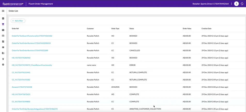Screen dimensions: 246x112
Task: Click the Status column header
Action: pyautogui.click(x=132, y=29)
